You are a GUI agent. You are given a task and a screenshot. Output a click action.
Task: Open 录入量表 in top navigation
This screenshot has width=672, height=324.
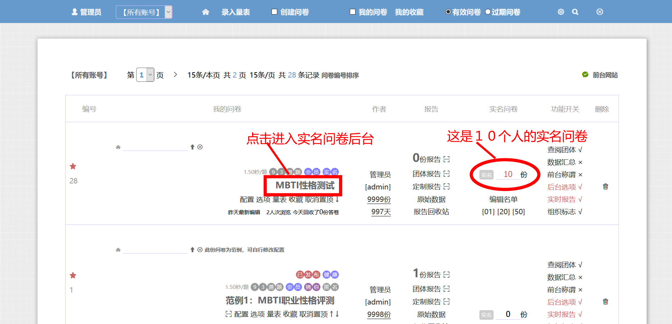[x=236, y=12]
